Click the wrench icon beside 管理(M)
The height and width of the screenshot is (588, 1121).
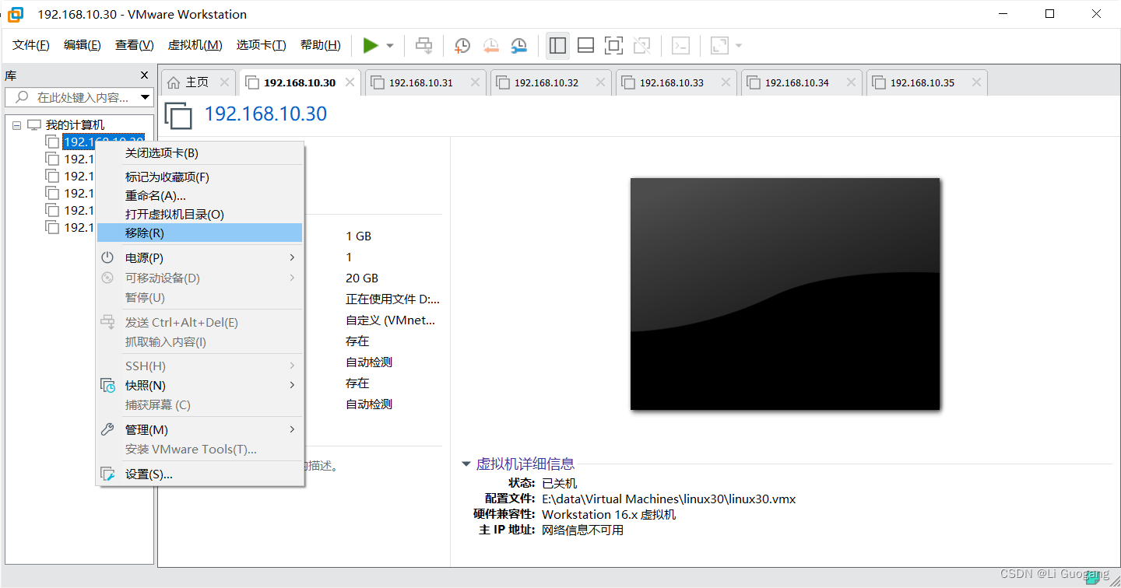click(x=108, y=430)
